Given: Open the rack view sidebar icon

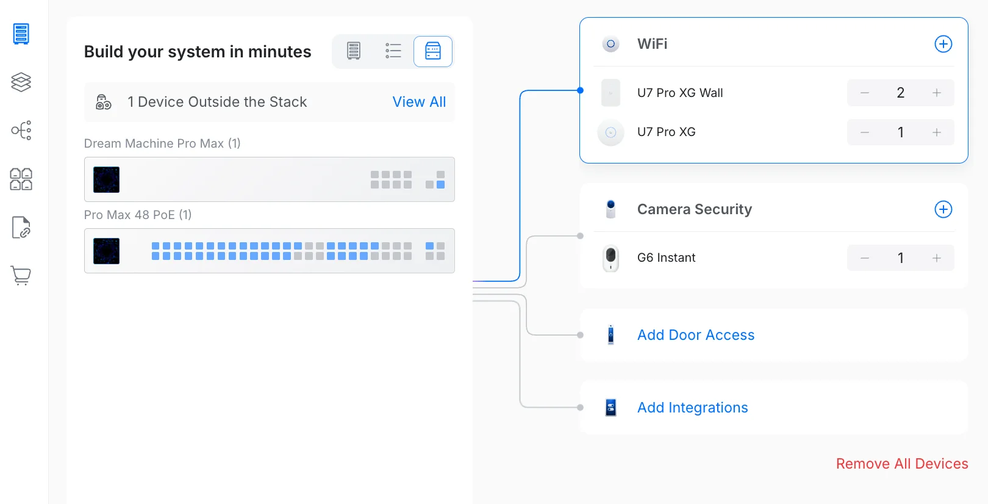Looking at the screenshot, I should 21,34.
